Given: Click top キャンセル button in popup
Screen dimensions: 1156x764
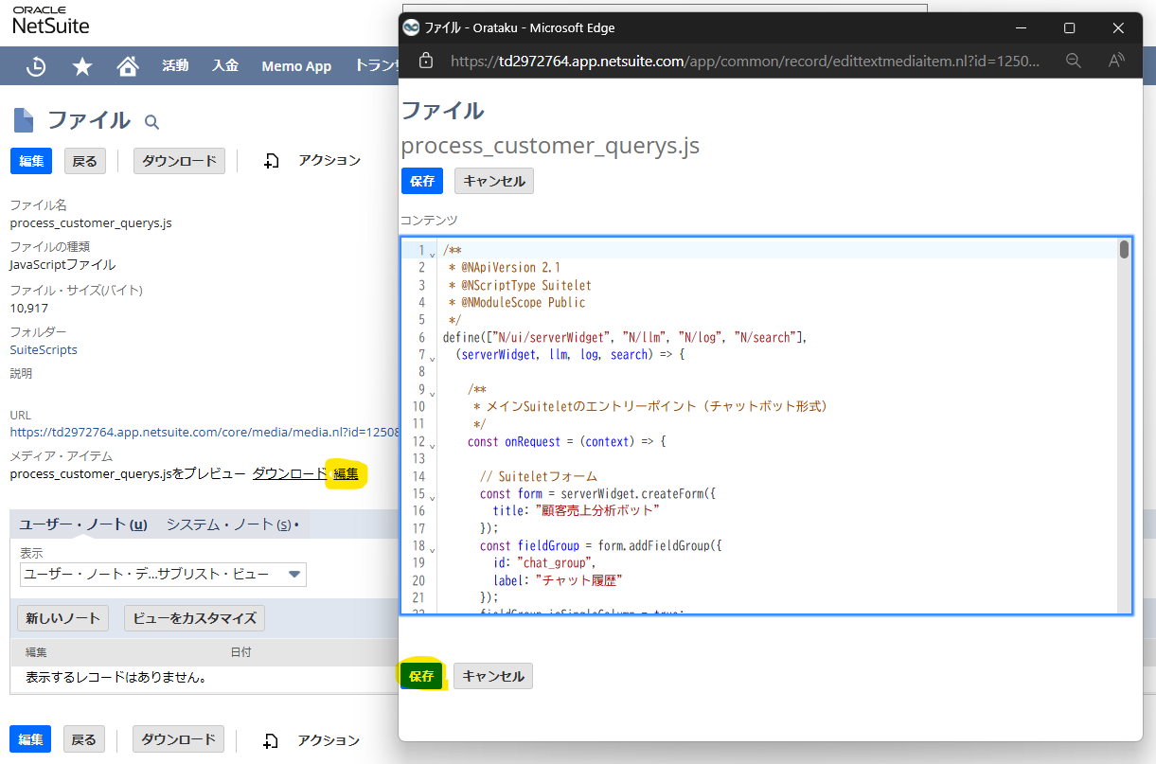Looking at the screenshot, I should [x=494, y=181].
